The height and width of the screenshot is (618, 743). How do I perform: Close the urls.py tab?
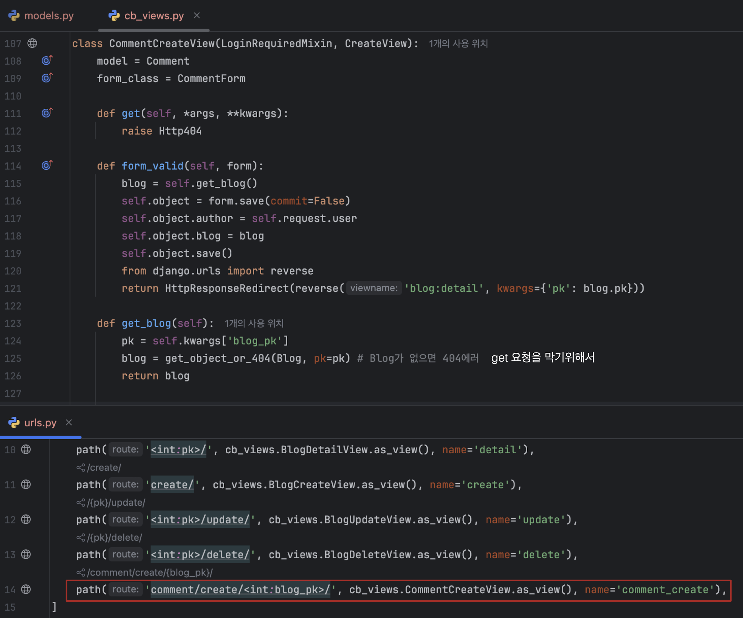(x=69, y=422)
